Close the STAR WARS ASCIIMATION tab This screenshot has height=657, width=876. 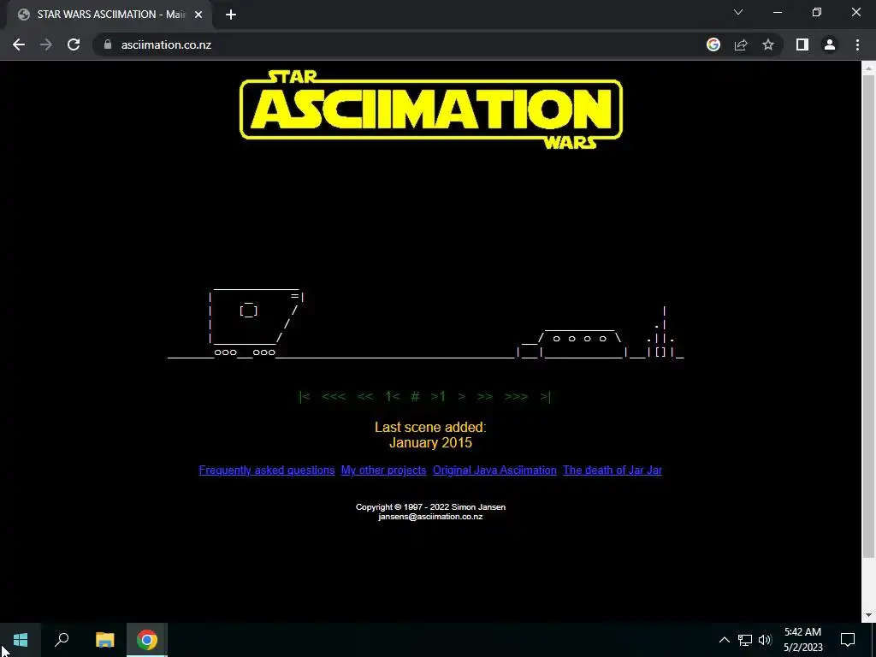[x=198, y=15]
